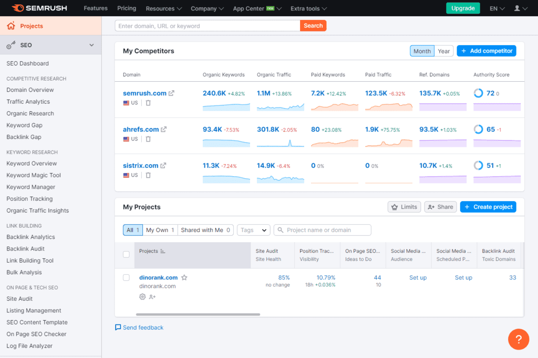
Task: Click the US flag under sistrix.com
Action: click(126, 175)
